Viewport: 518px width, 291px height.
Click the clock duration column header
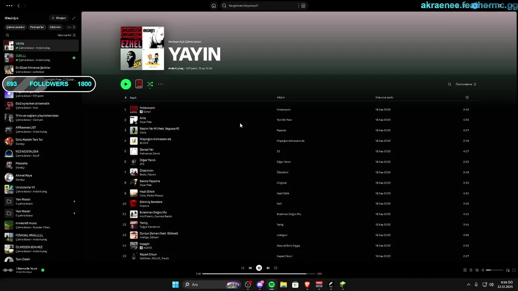coord(467,97)
